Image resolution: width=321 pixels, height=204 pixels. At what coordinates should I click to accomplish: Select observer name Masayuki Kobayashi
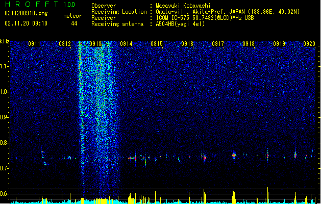pos(183,6)
